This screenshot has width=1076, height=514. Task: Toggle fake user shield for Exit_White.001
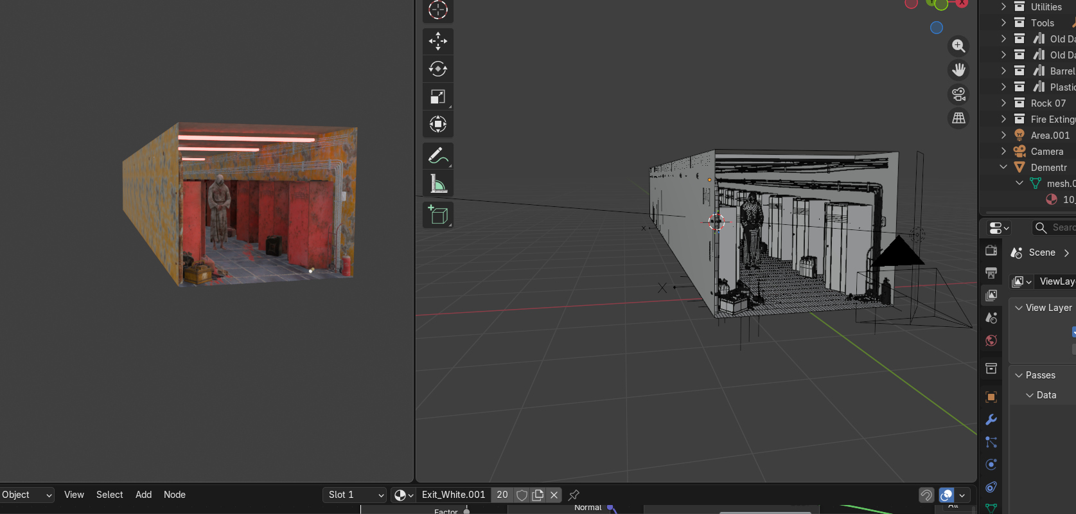click(522, 495)
